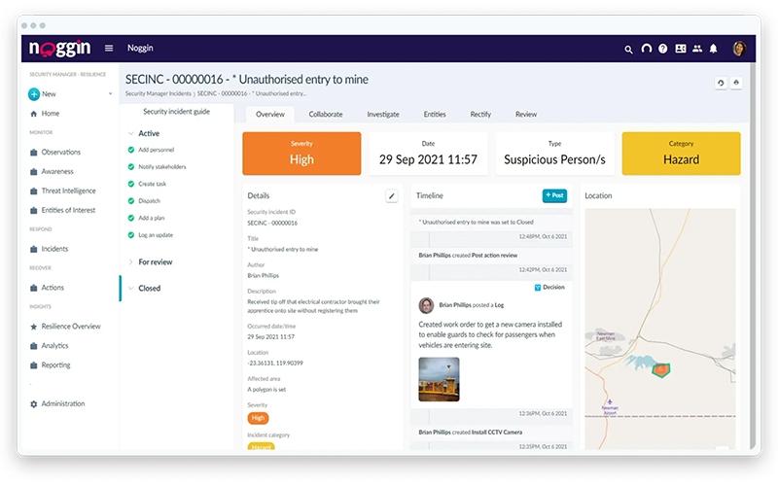Open Threat Intelligence in sidebar
Viewport: 778px width, 486px height.
point(68,191)
